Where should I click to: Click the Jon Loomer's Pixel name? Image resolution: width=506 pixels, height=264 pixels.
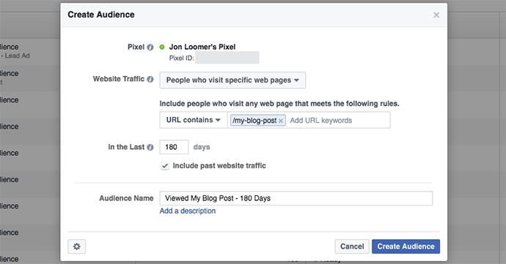click(202, 47)
